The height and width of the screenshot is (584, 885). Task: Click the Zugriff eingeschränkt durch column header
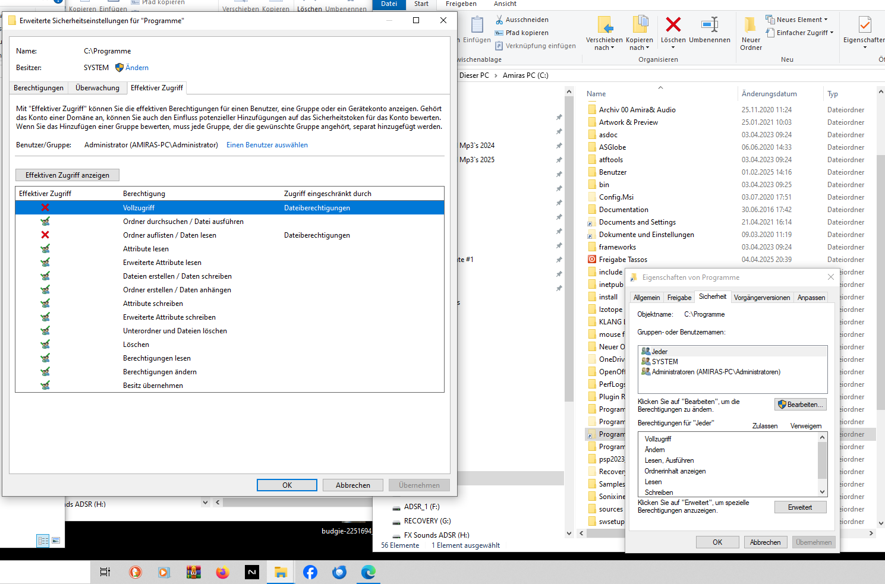pos(327,194)
